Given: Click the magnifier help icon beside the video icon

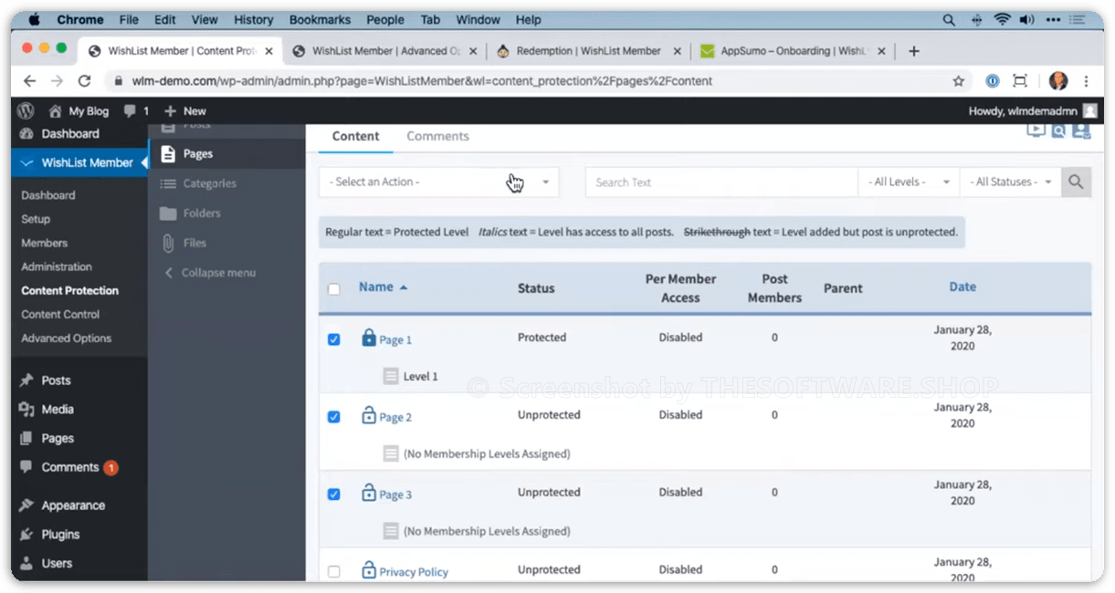Looking at the screenshot, I should point(1058,131).
